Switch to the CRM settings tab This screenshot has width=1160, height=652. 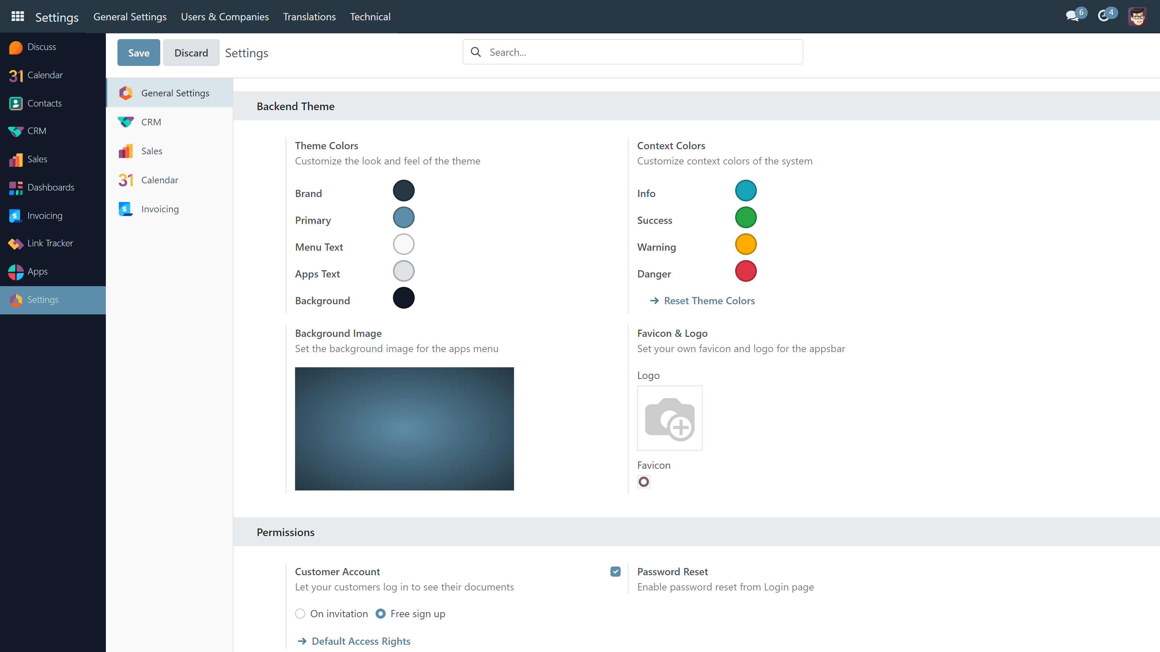click(151, 122)
